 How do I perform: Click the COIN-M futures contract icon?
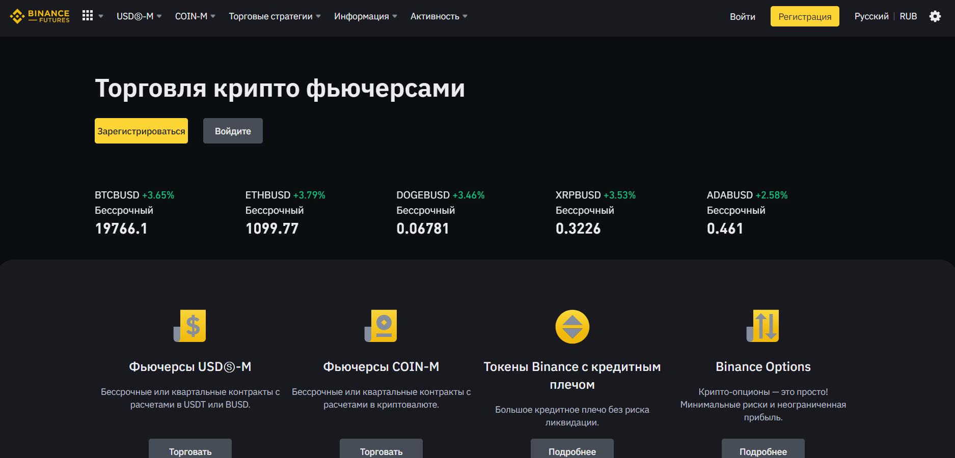(381, 326)
